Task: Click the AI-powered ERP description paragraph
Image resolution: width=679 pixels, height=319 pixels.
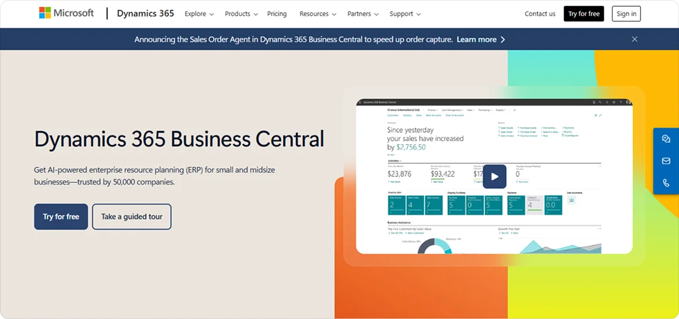Action: (x=154, y=176)
